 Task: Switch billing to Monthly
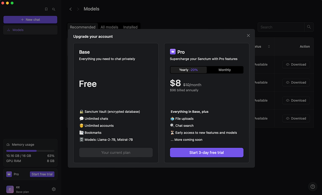coord(225,70)
